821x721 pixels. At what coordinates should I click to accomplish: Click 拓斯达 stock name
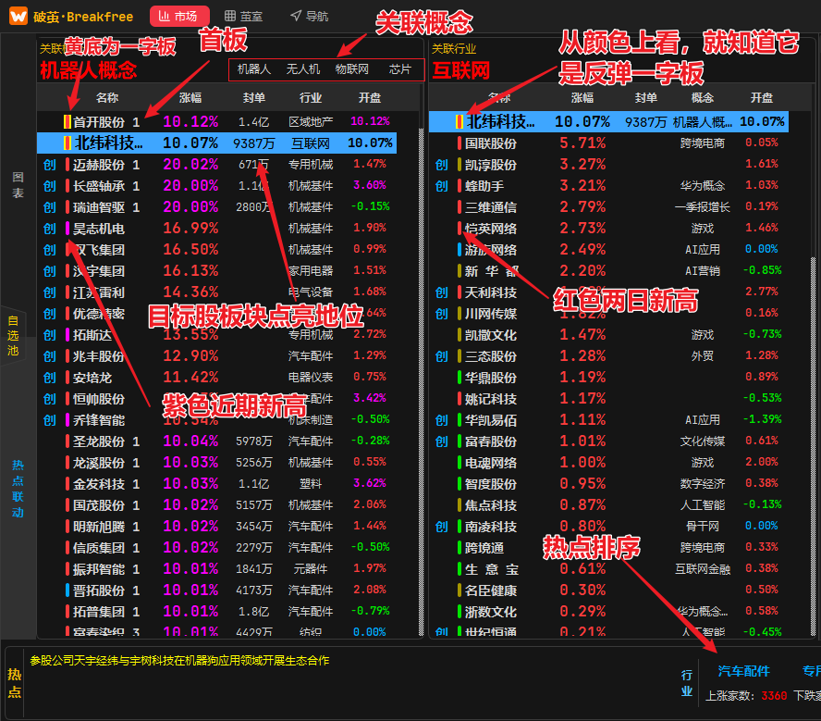tap(92, 335)
